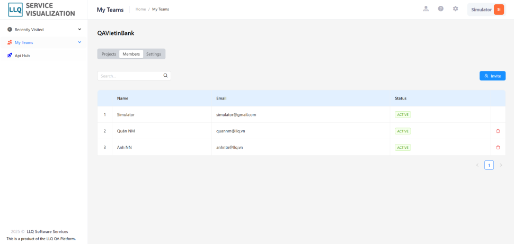Delete member Anh NN with trash icon
Image resolution: width=514 pixels, height=244 pixels.
click(x=498, y=147)
